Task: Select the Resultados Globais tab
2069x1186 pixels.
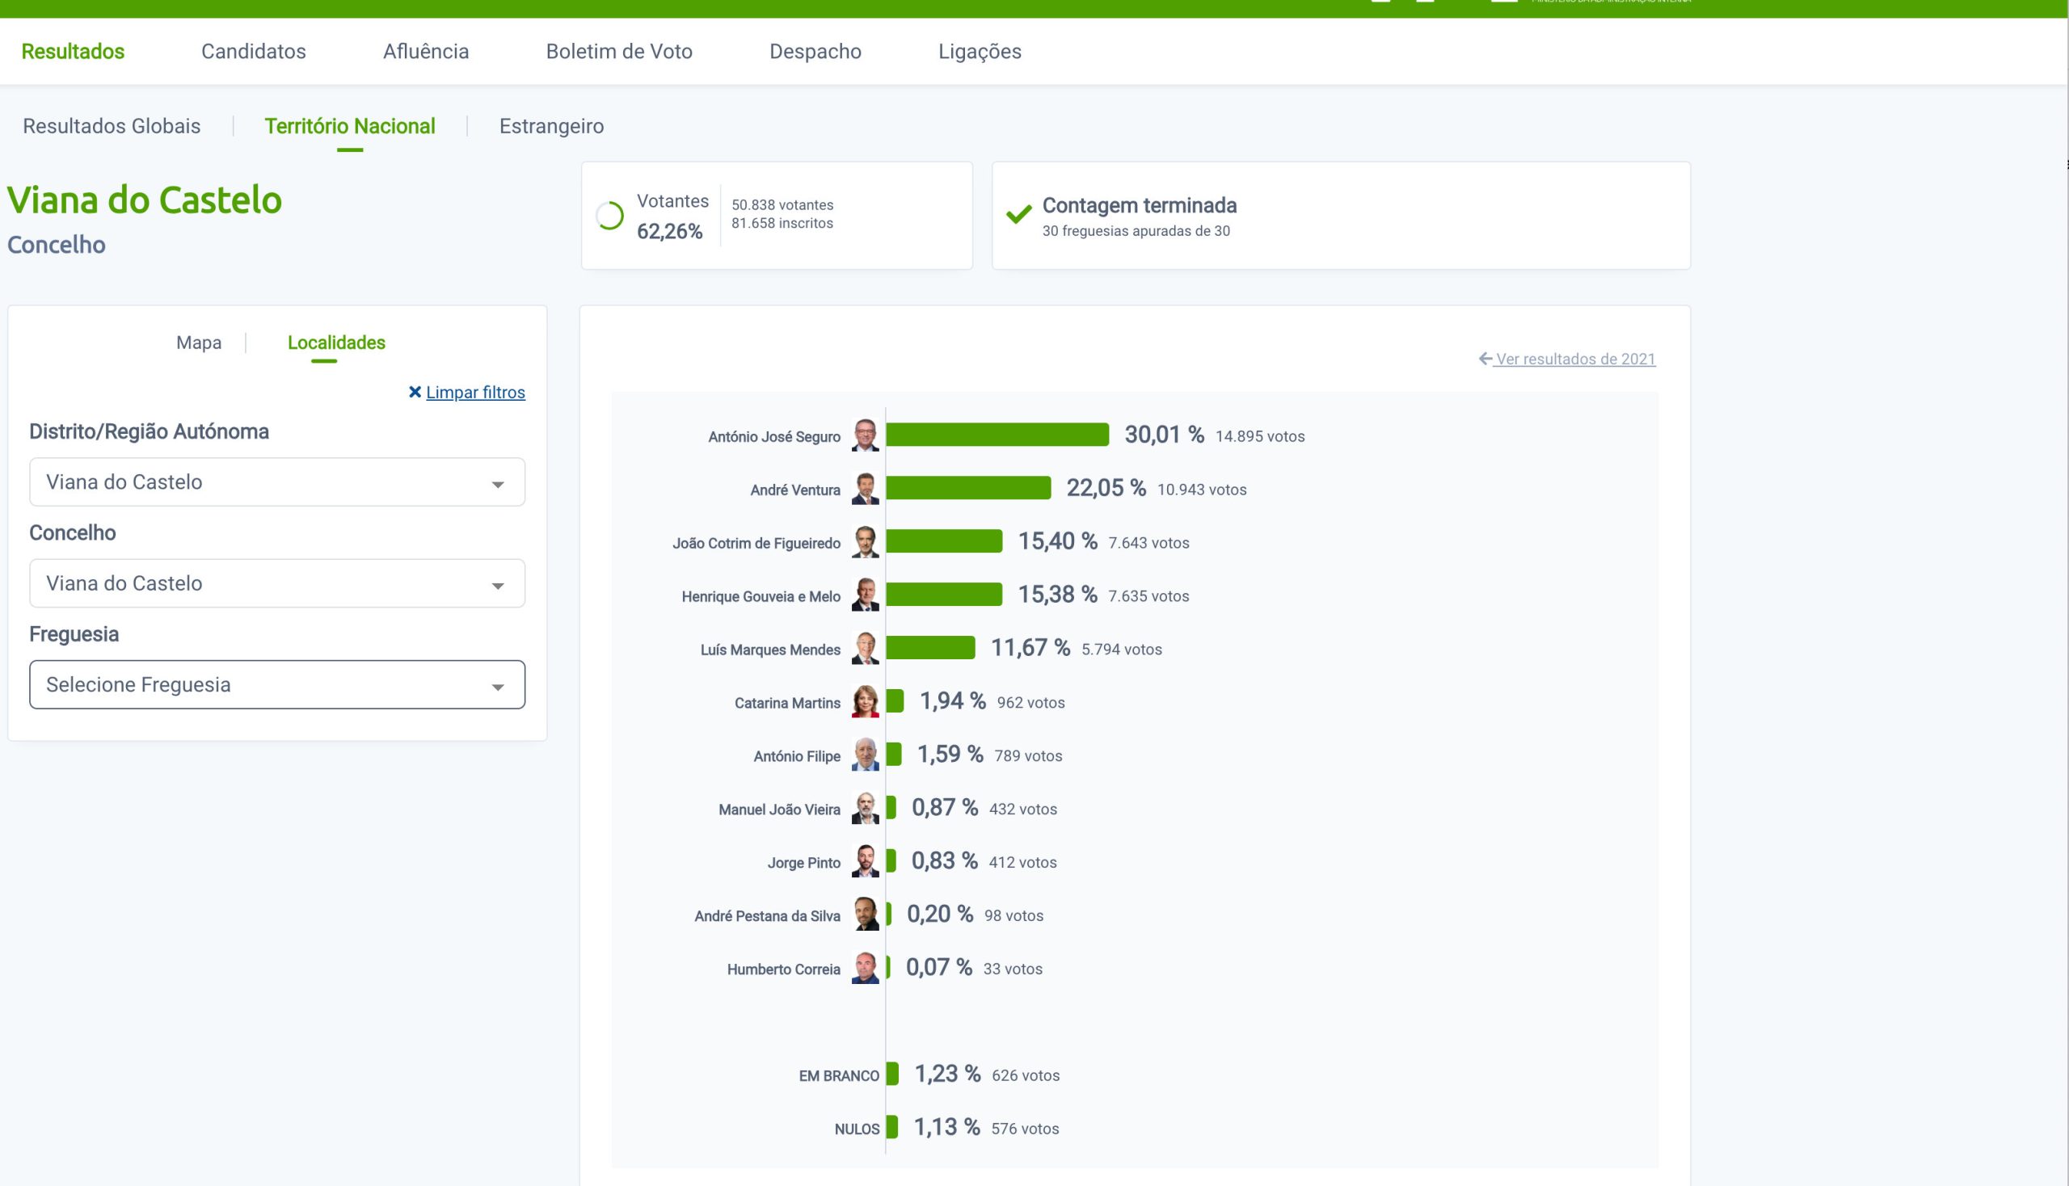Action: pyautogui.click(x=112, y=126)
